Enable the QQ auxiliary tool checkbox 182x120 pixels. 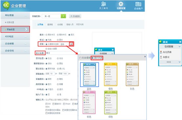click(x=47, y=104)
